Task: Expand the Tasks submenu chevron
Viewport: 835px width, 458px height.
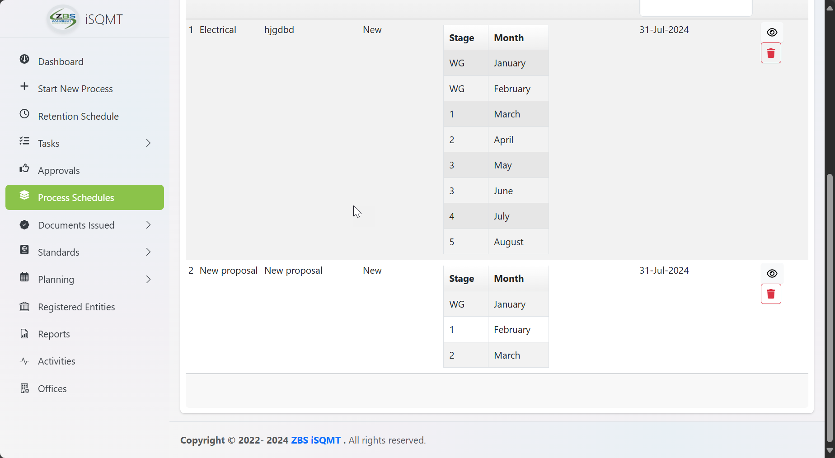Action: 148,143
